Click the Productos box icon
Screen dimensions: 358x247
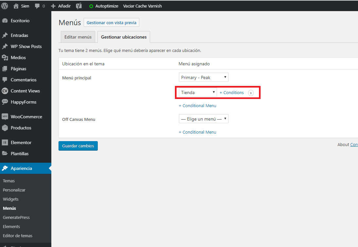pyautogui.click(x=5, y=128)
